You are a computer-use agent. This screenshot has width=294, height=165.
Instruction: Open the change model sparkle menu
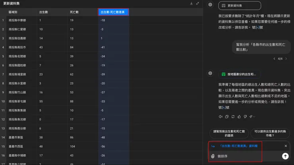[252, 116]
